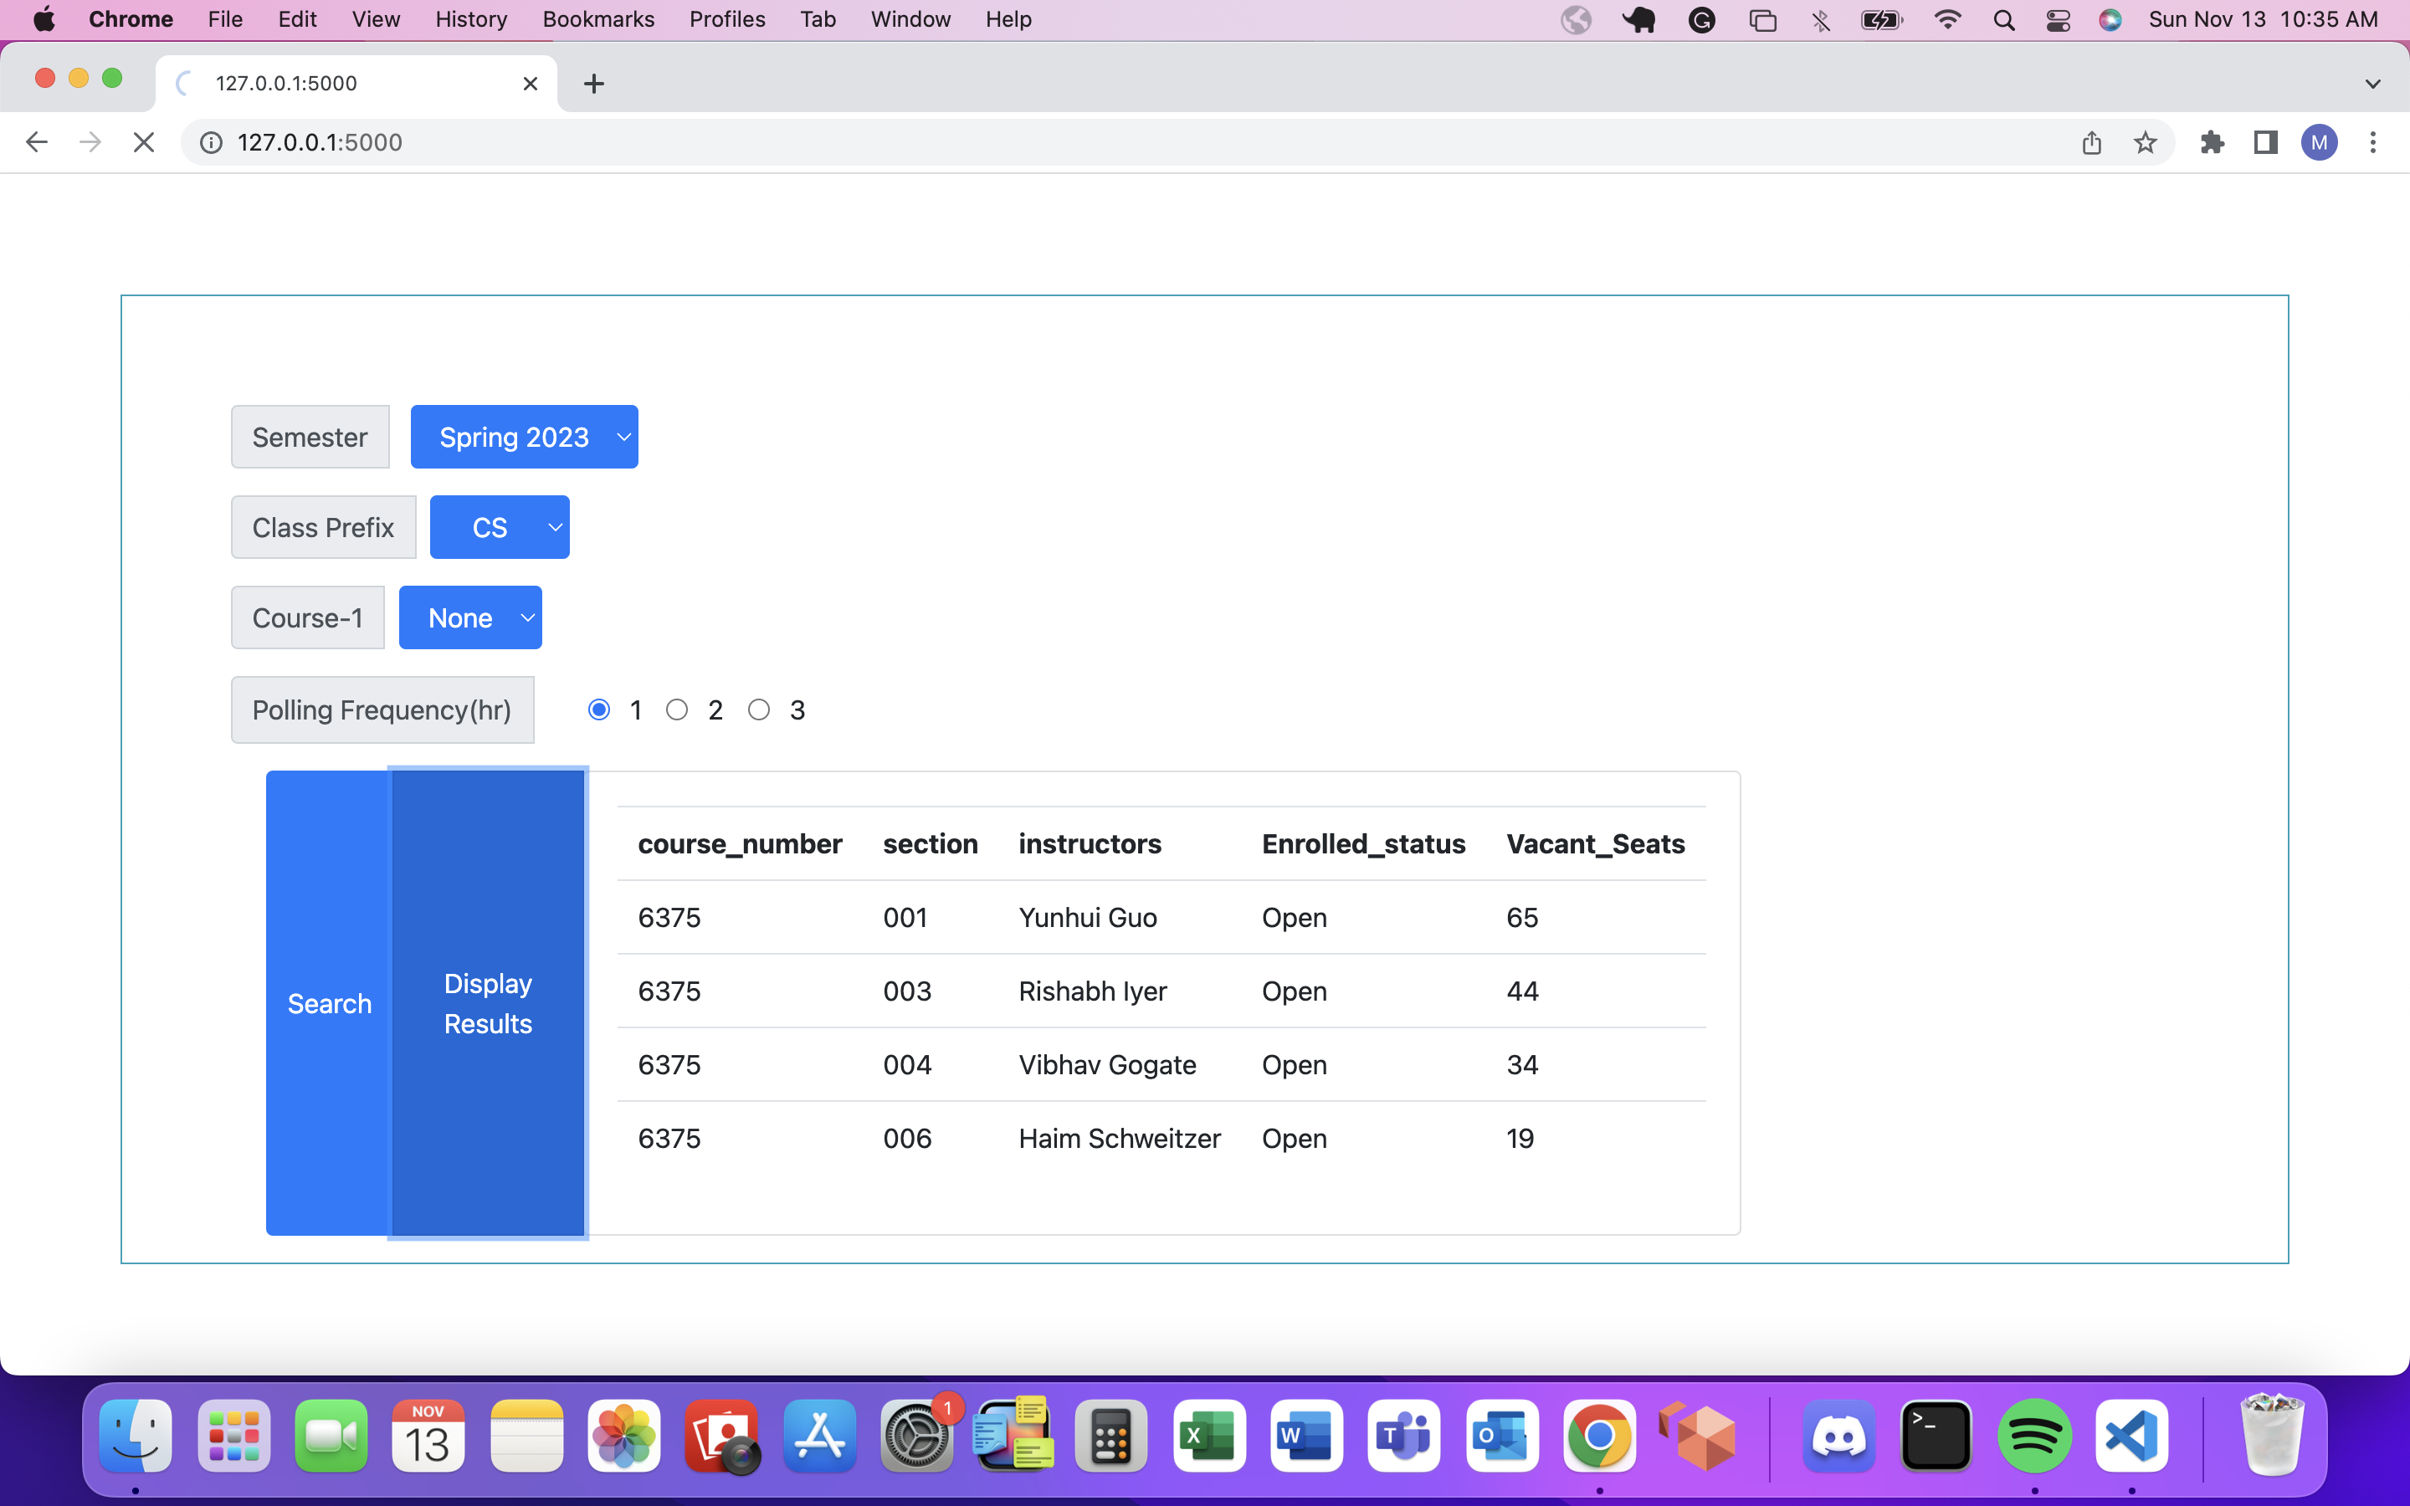Open the Spring 2023 semester dropdown

pos(524,438)
